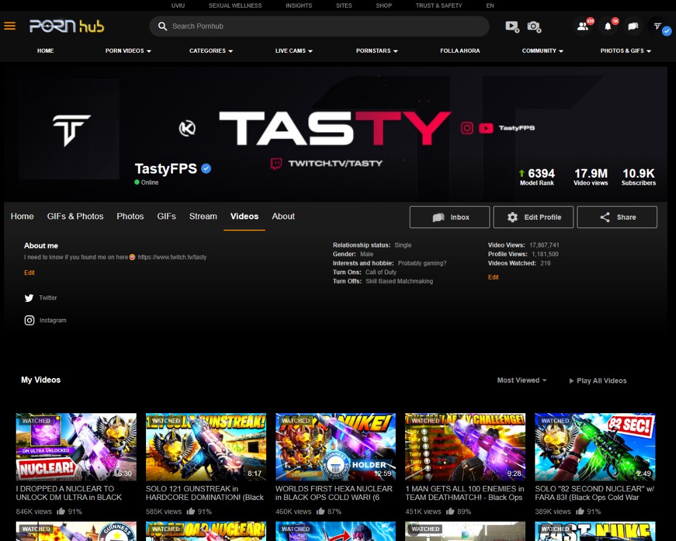The width and height of the screenshot is (676, 541).
Task: Click thumbs-up icon under 121 GUNSTREAK video
Action: 191,511
